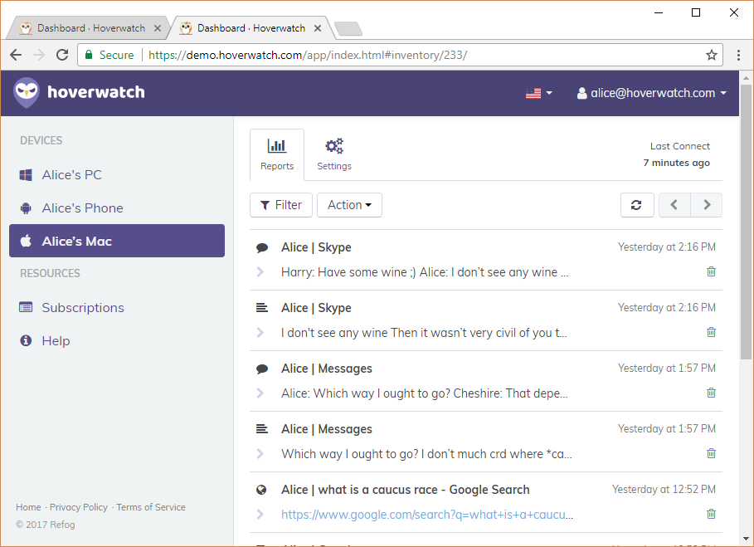Click the refresh reports button
Viewport: 754px width, 547px height.
(637, 205)
